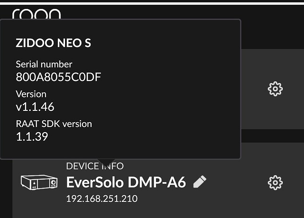Open settings gear for EverSolo DMP-A6

coord(275,182)
